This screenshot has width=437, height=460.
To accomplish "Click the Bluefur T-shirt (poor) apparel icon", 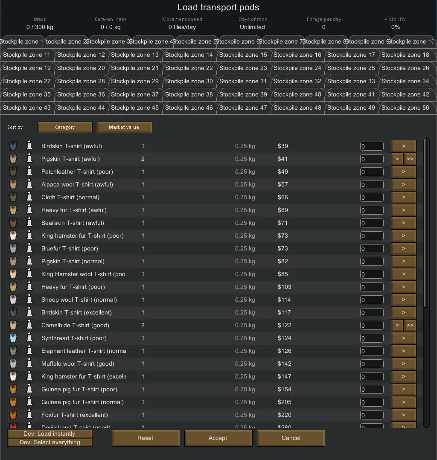I will 13,248.
